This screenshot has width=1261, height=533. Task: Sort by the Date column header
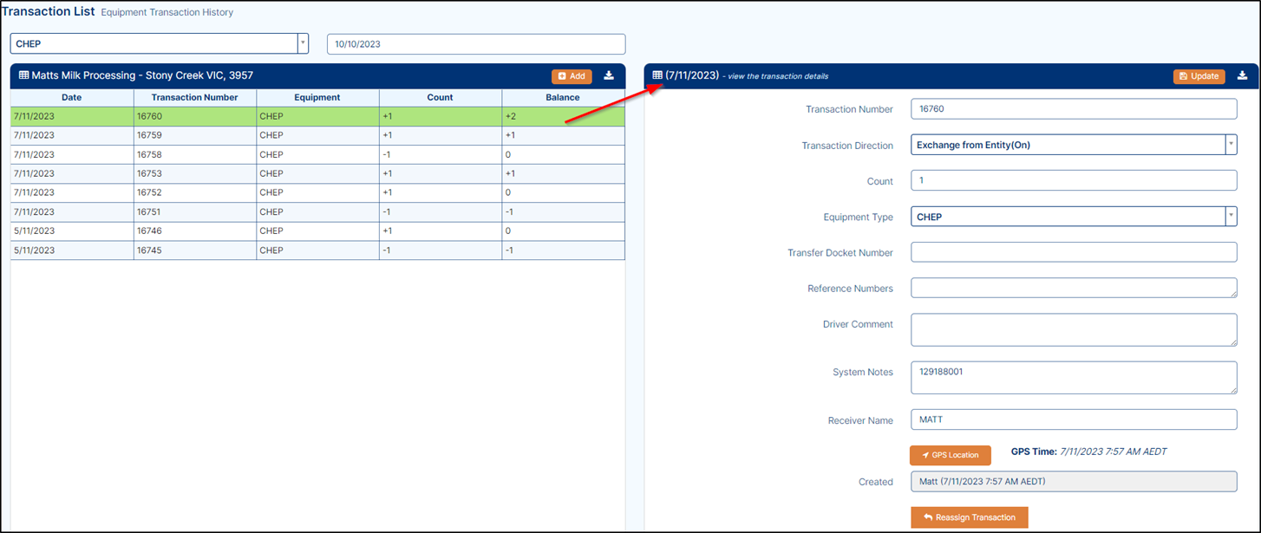(72, 98)
